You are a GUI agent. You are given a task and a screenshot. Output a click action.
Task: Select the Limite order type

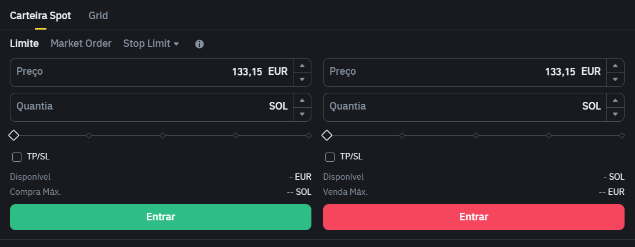coord(24,43)
